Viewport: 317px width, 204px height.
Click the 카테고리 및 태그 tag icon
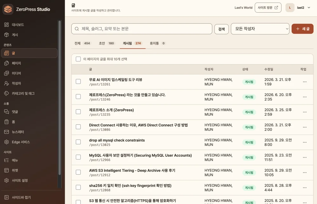click(x=6, y=93)
